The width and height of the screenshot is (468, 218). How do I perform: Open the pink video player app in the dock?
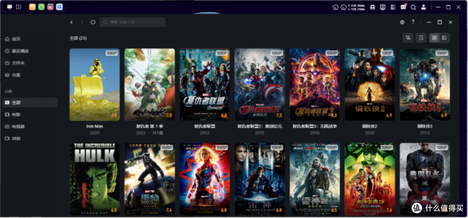(x=50, y=7)
